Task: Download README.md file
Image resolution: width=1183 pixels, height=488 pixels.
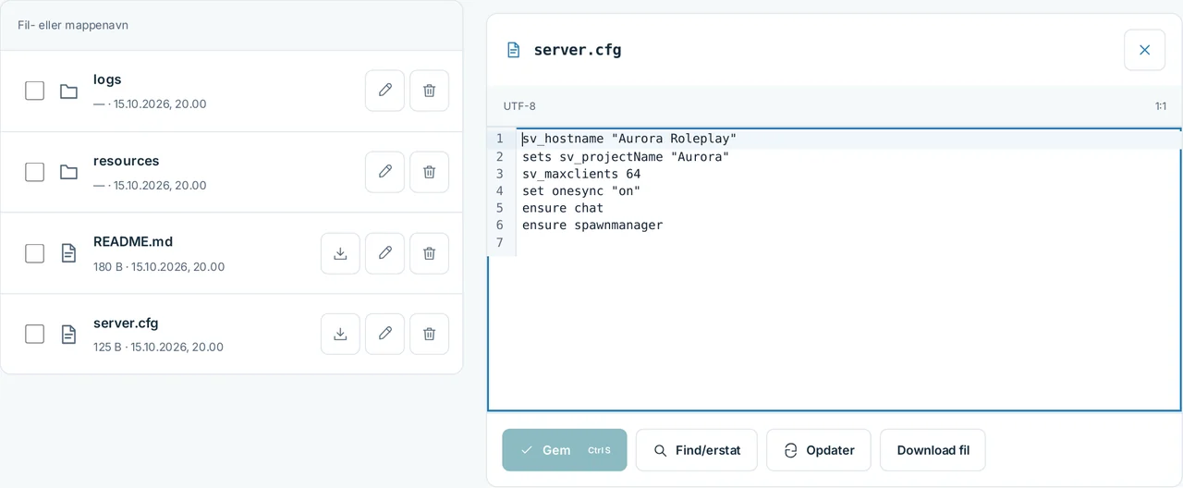Action: coord(340,253)
